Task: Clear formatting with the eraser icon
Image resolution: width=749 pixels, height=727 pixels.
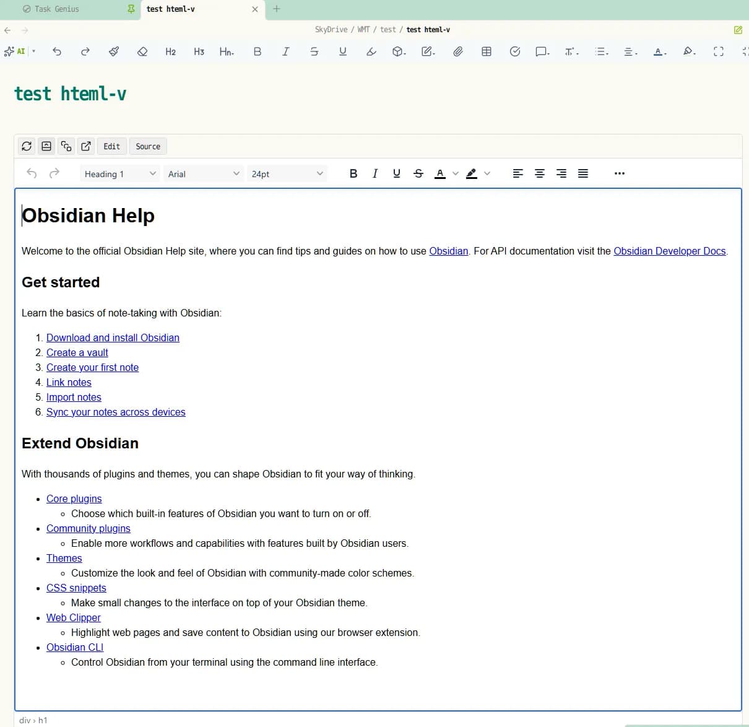Action: (x=142, y=51)
